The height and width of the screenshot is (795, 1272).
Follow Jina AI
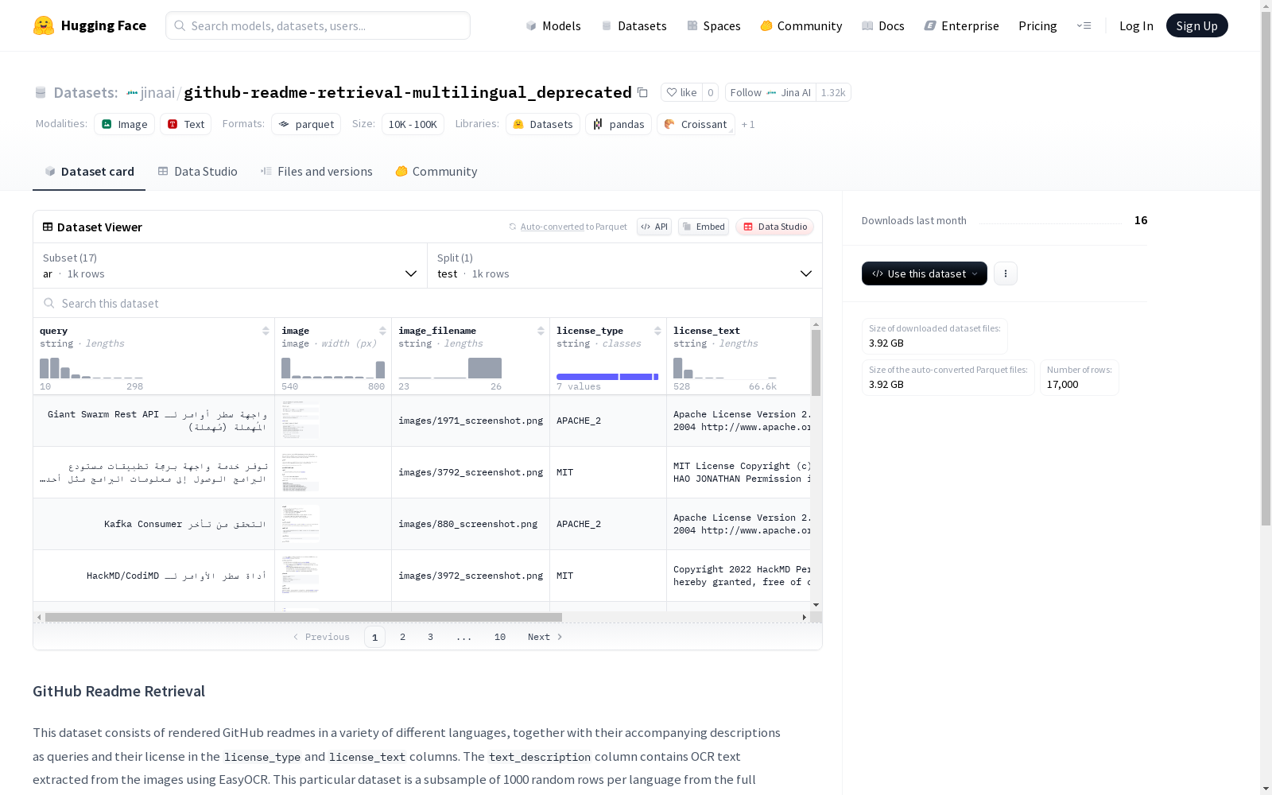point(770,92)
